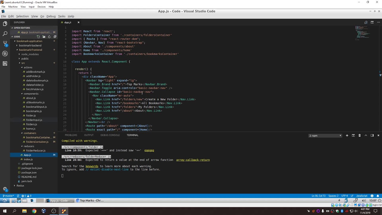Open the Extensions view in the activity bar

click(x=5, y=63)
